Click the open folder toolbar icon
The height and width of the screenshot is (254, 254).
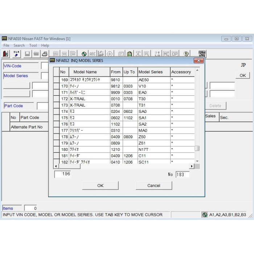tap(36, 54)
